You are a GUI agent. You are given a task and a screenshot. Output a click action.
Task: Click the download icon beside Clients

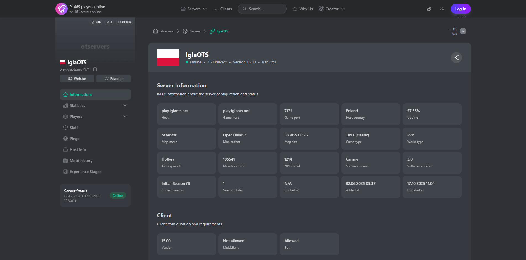click(x=216, y=9)
